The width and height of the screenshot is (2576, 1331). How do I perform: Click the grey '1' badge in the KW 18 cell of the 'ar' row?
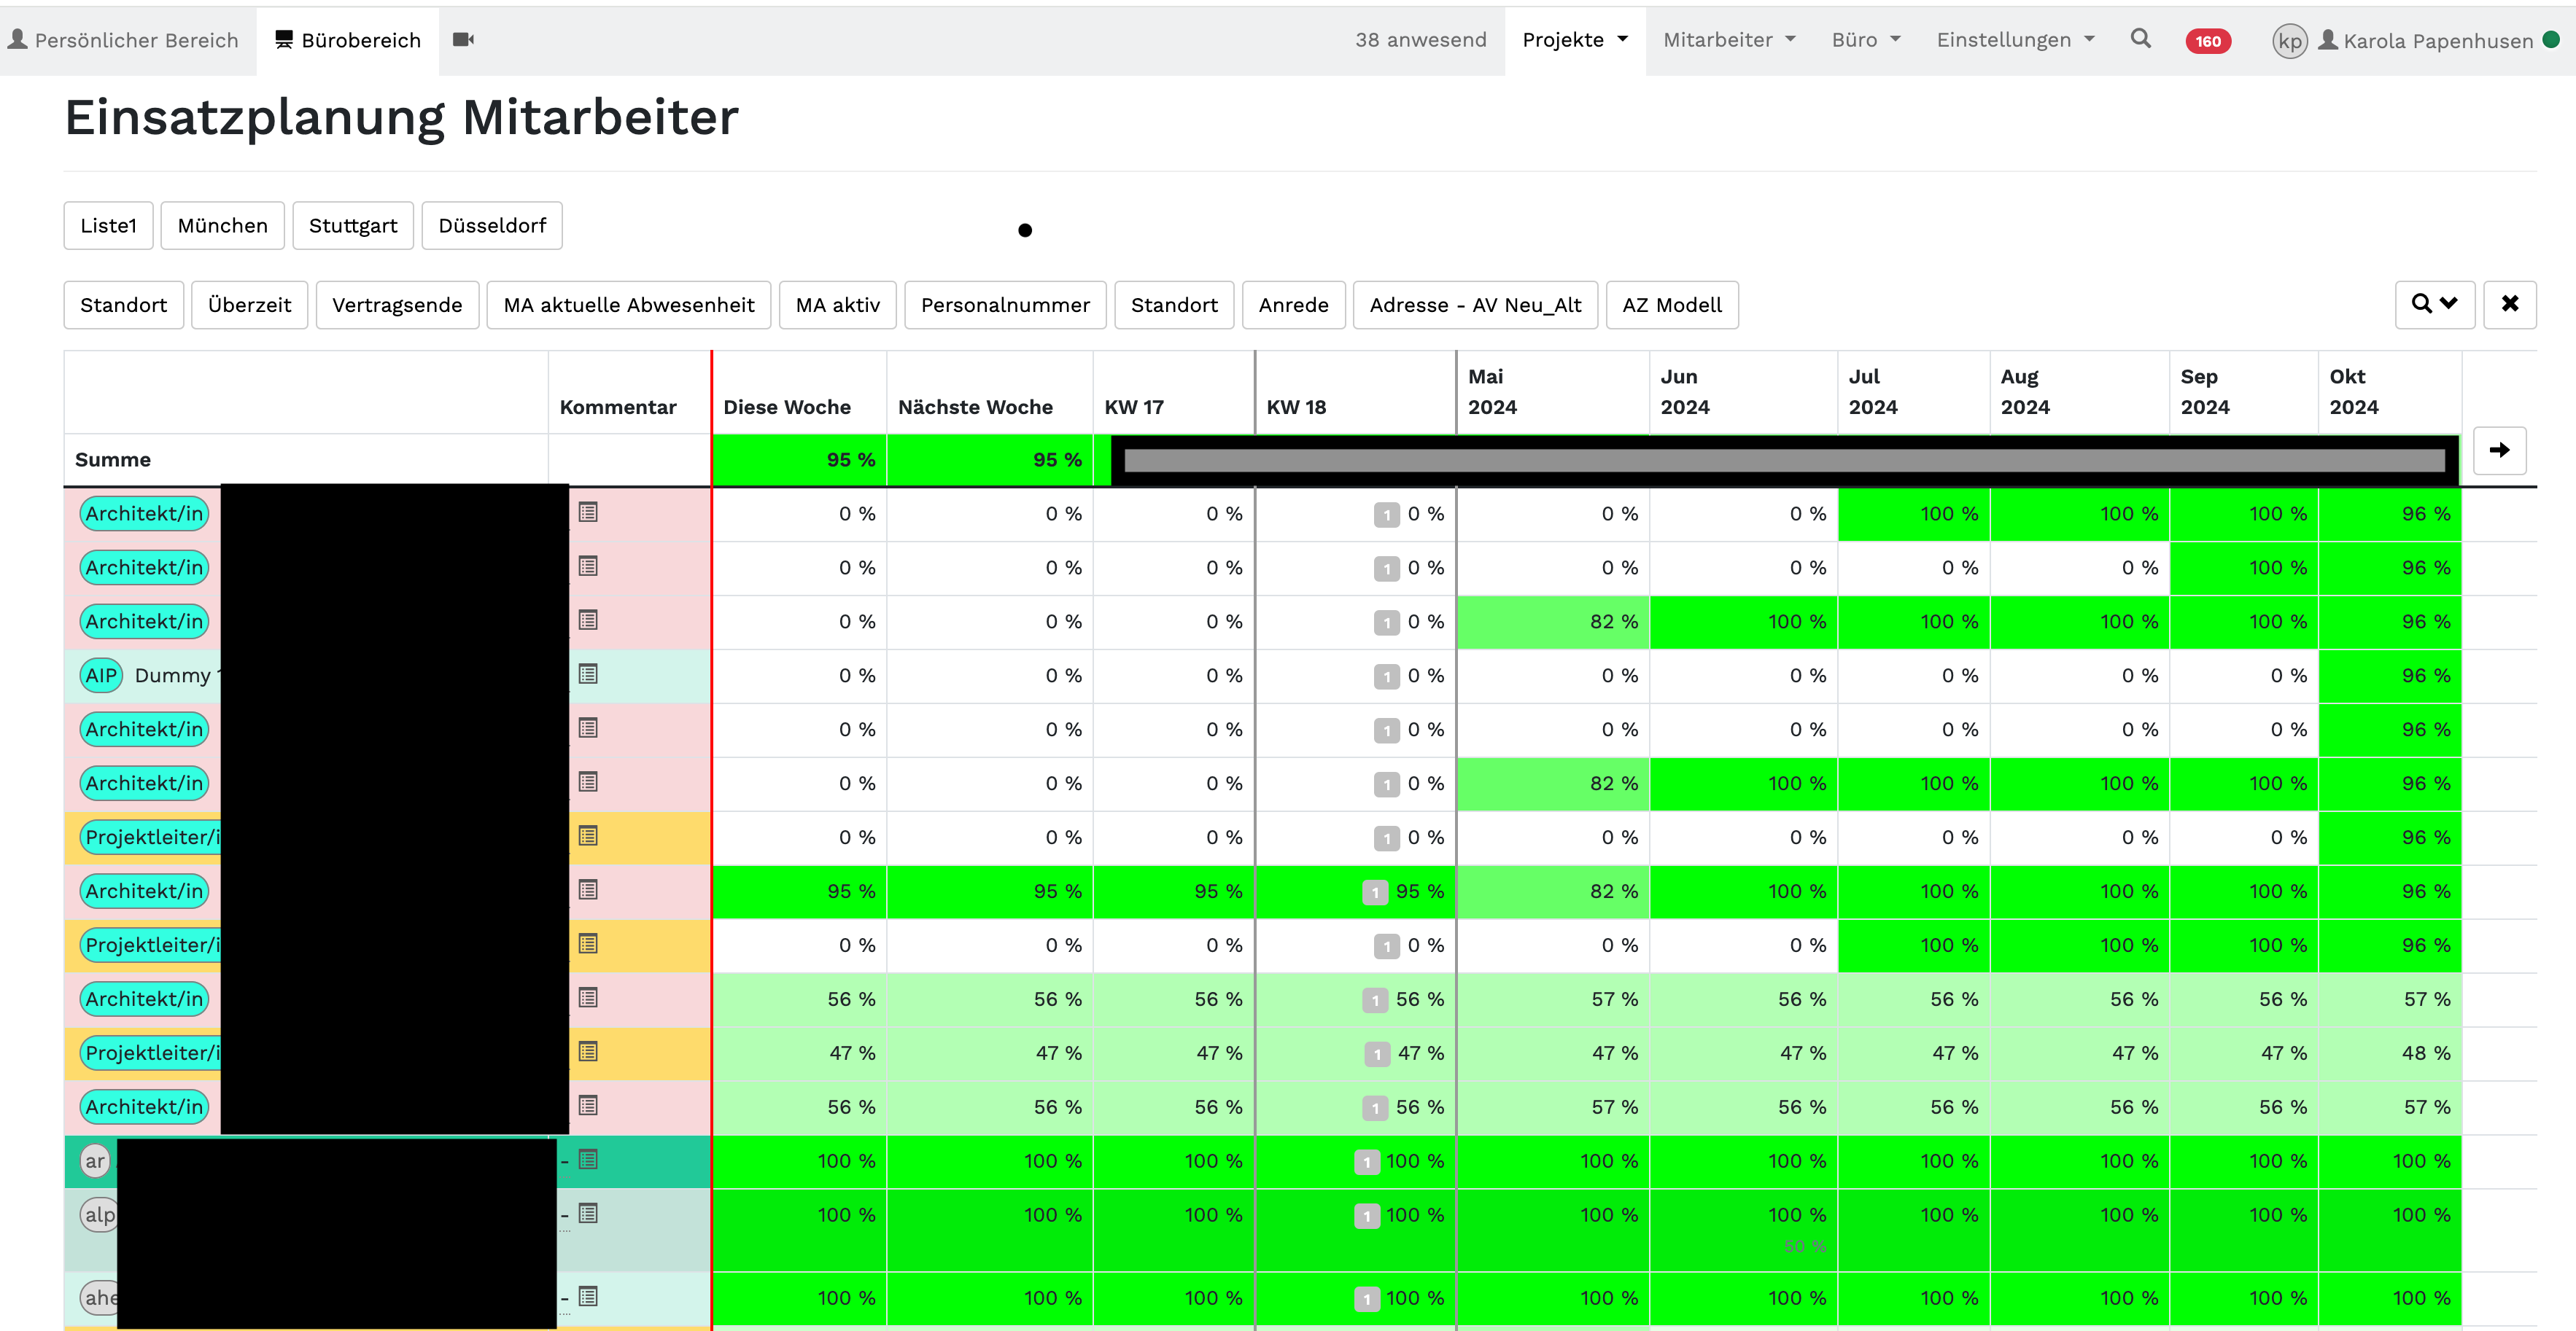pyautogui.click(x=1367, y=1162)
